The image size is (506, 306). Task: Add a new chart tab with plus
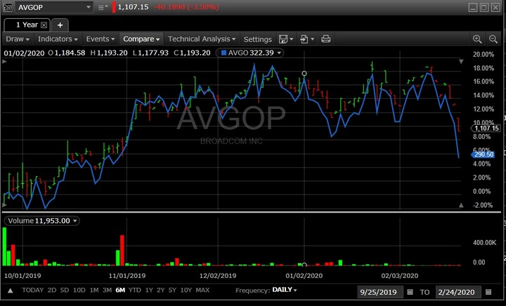(x=60, y=25)
